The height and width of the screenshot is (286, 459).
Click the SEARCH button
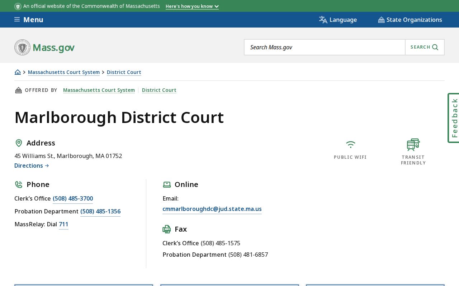[425, 47]
